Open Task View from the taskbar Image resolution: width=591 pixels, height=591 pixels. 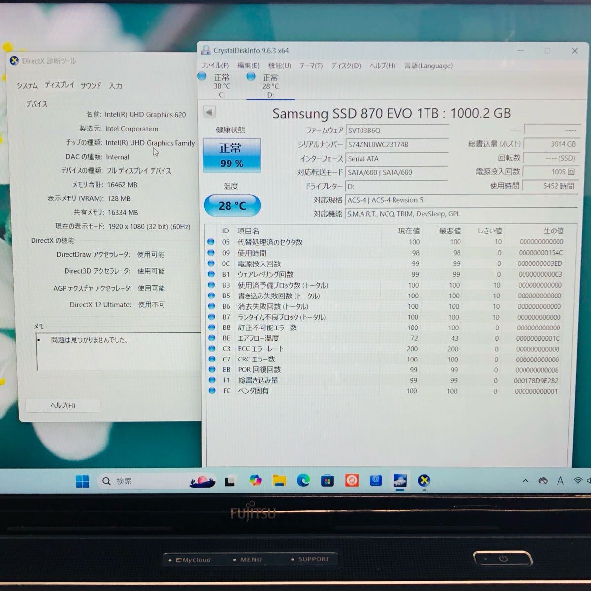tap(230, 481)
